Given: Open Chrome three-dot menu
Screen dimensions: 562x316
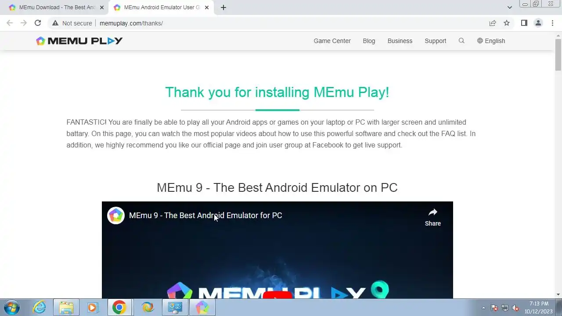Looking at the screenshot, I should point(552,23).
